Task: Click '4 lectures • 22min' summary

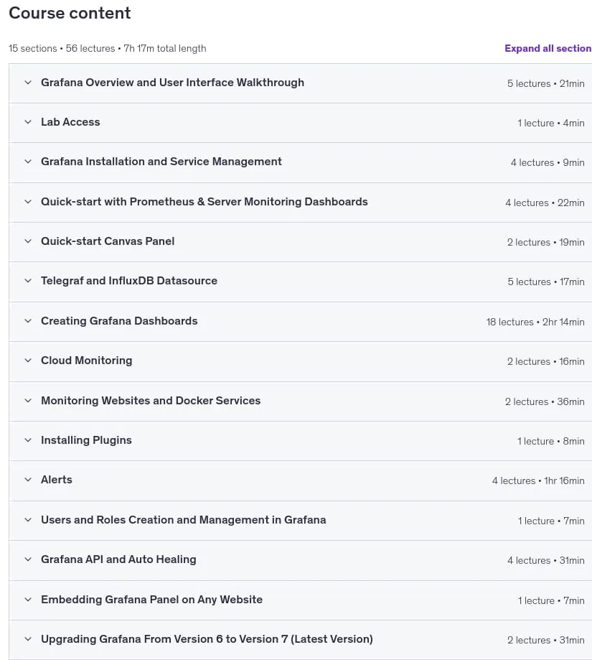Action: [x=545, y=203]
